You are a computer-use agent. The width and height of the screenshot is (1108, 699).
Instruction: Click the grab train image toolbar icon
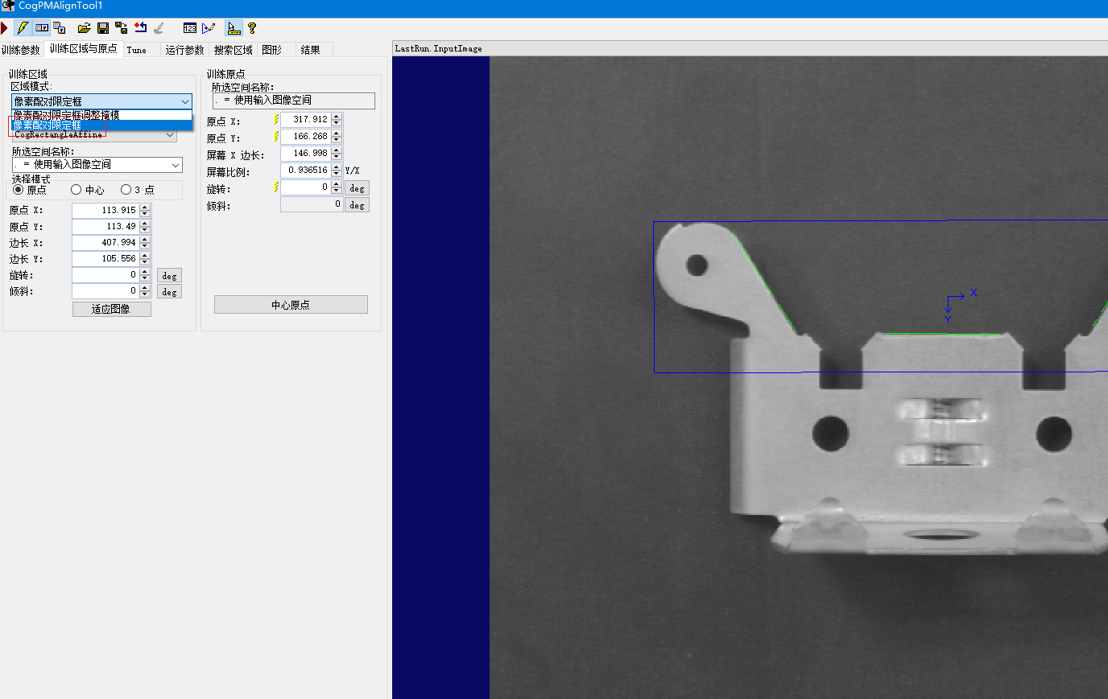coord(41,27)
